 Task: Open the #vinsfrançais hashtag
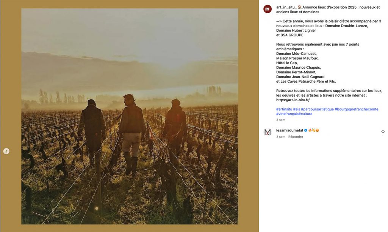coord(287,114)
